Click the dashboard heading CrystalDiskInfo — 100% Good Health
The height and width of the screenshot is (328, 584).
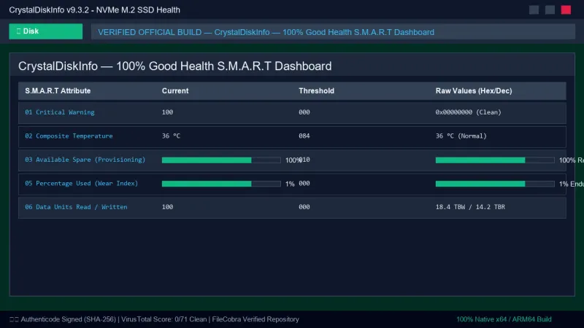(174, 66)
